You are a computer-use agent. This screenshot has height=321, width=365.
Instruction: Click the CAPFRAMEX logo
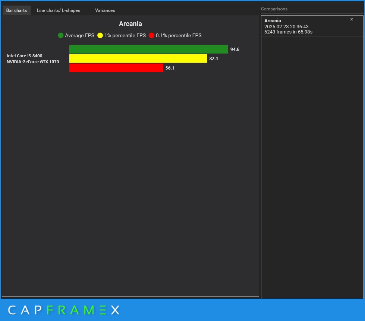tap(64, 310)
